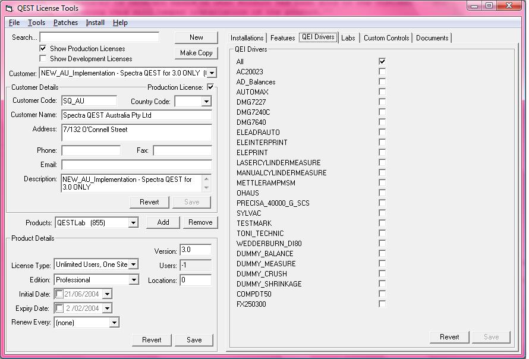Enable the Show Development Licenses checkbox
Viewport: 529px width, 359px height.
coord(43,59)
